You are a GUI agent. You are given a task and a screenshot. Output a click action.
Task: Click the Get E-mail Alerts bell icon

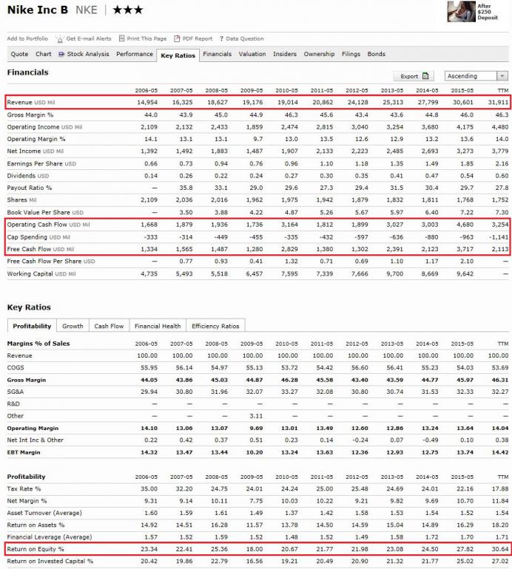tap(60, 39)
